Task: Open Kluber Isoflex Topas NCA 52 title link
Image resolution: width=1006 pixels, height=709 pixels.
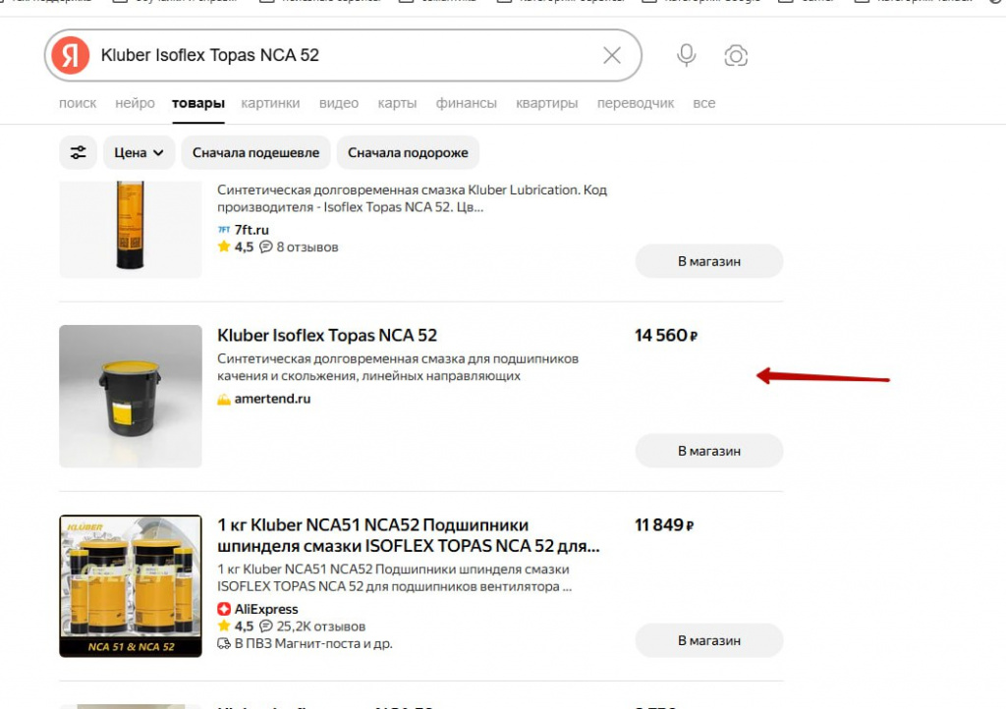Action: 327,336
